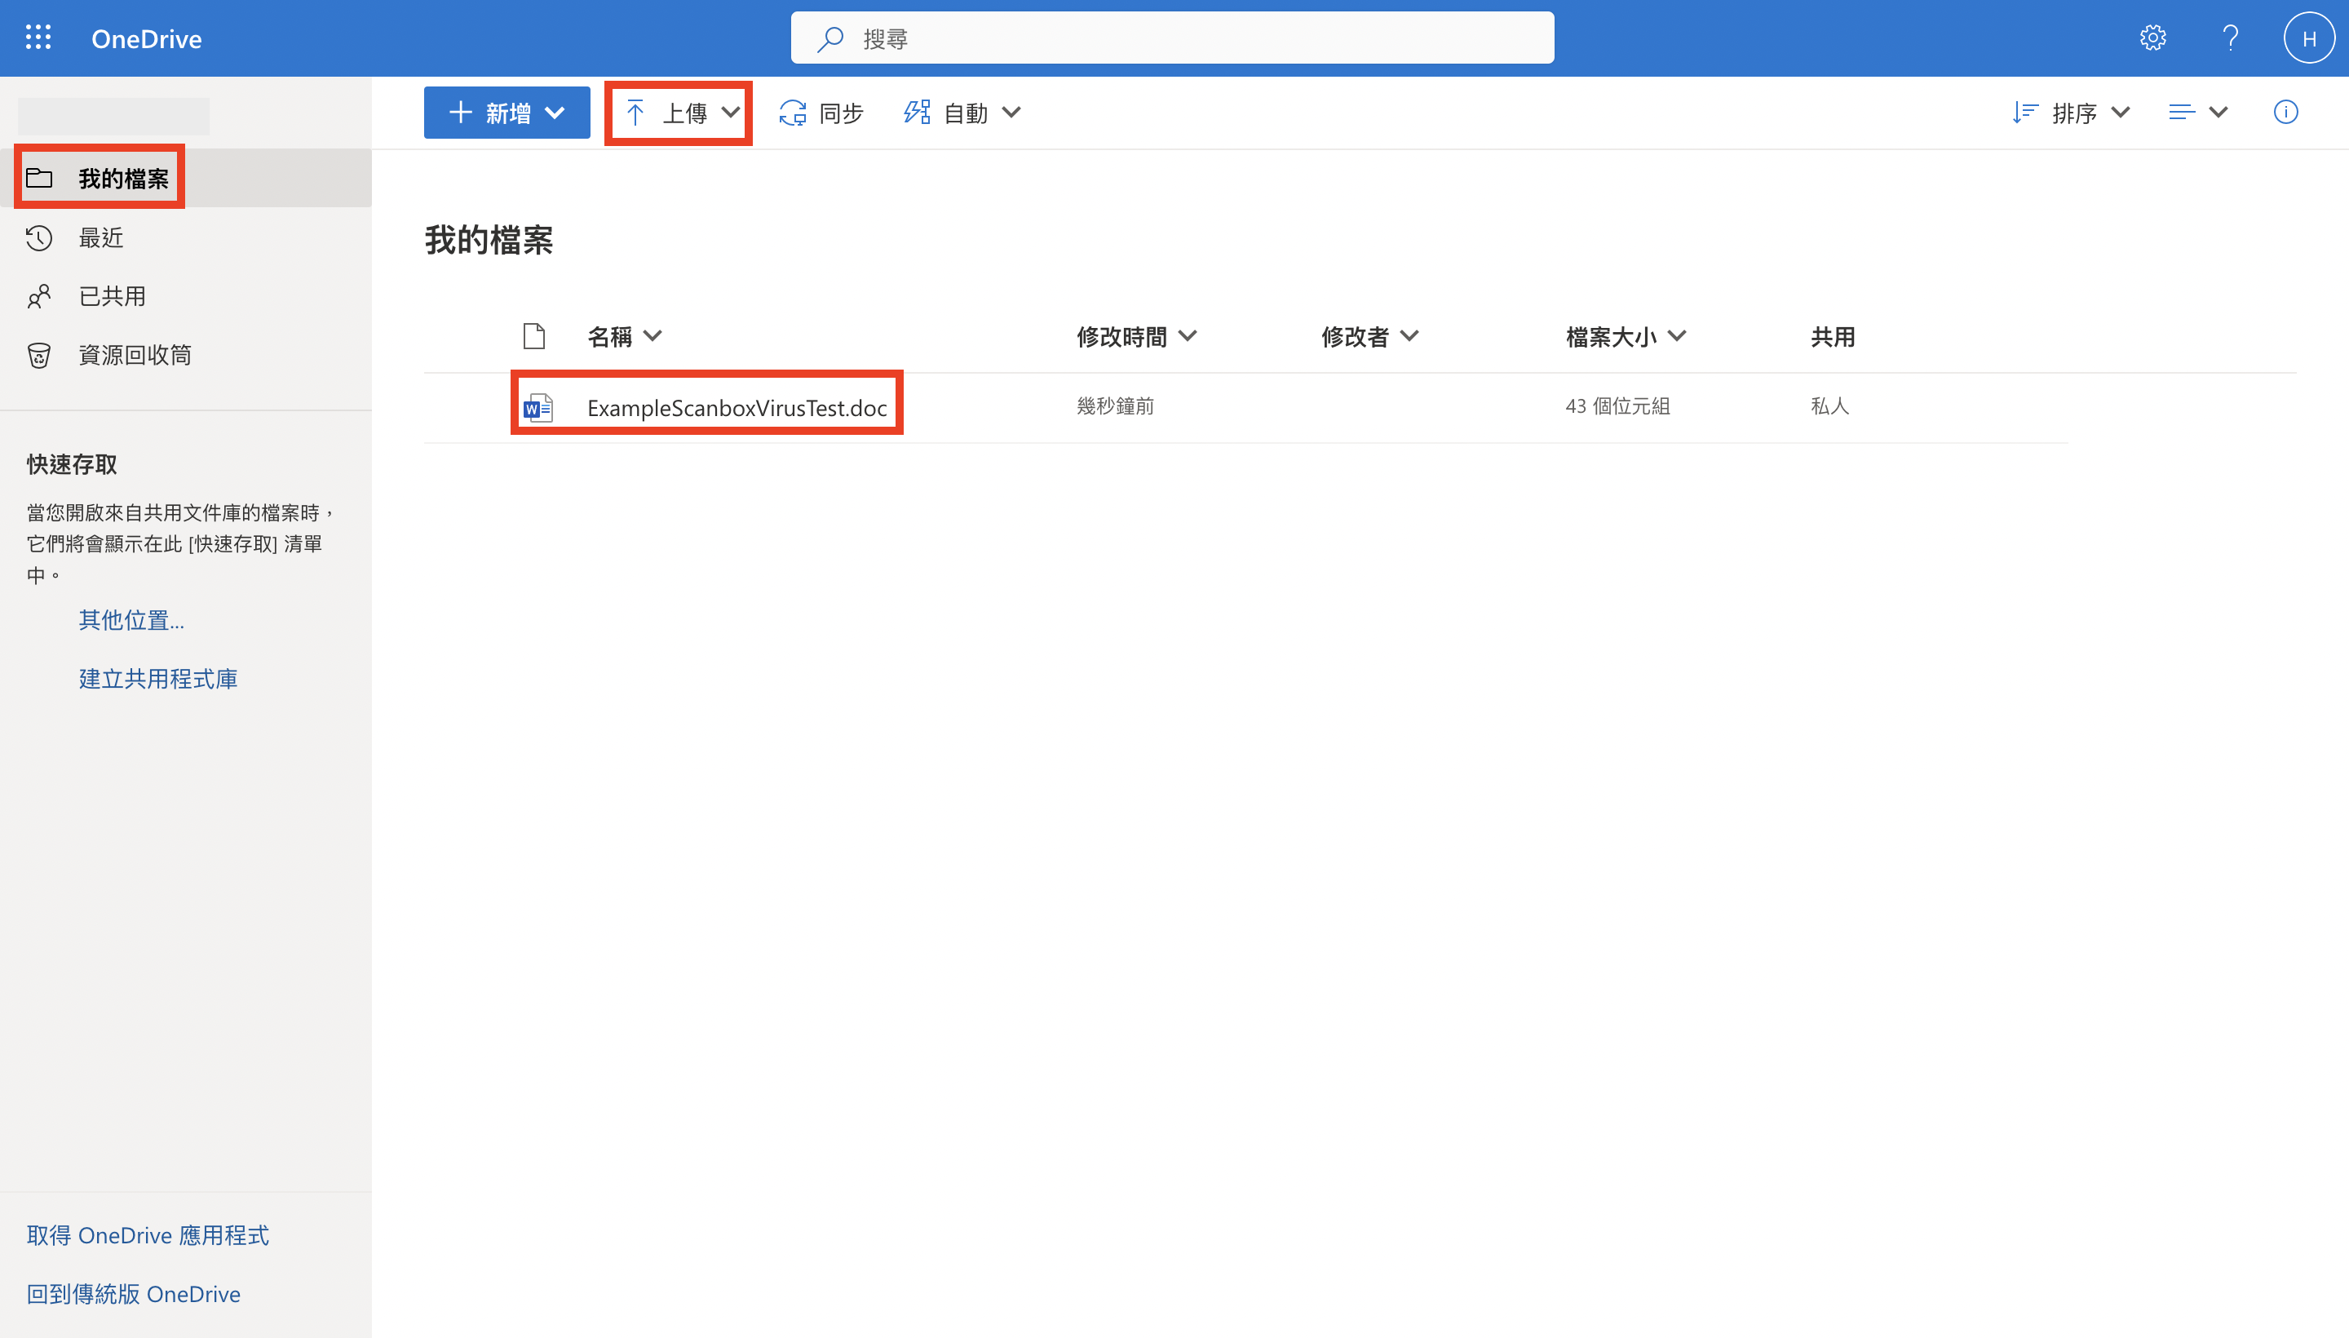
Task: Click the upload arrow icon
Action: [x=635, y=113]
